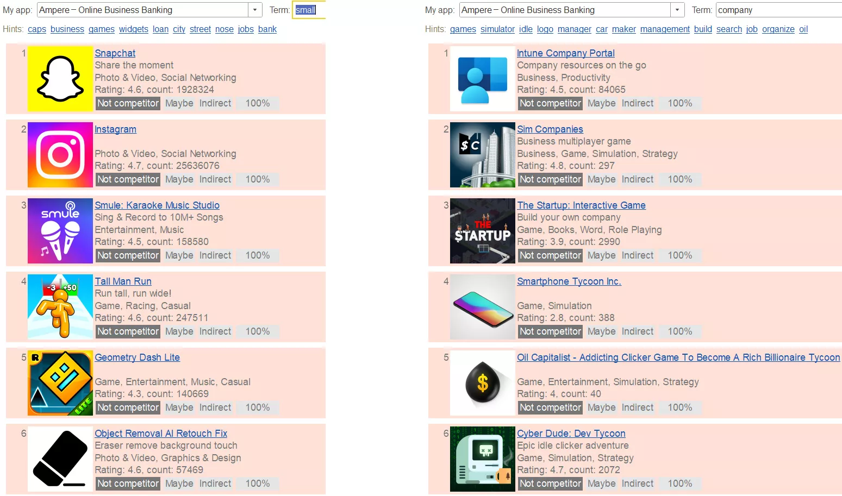Image resolution: width=842 pixels, height=496 pixels.
Task: Choose the 'simulator' hint in right panel
Action: 497,29
